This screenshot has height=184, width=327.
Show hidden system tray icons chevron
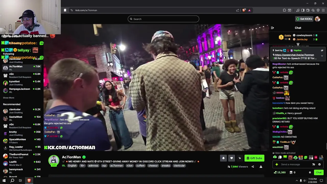click(x=297, y=181)
